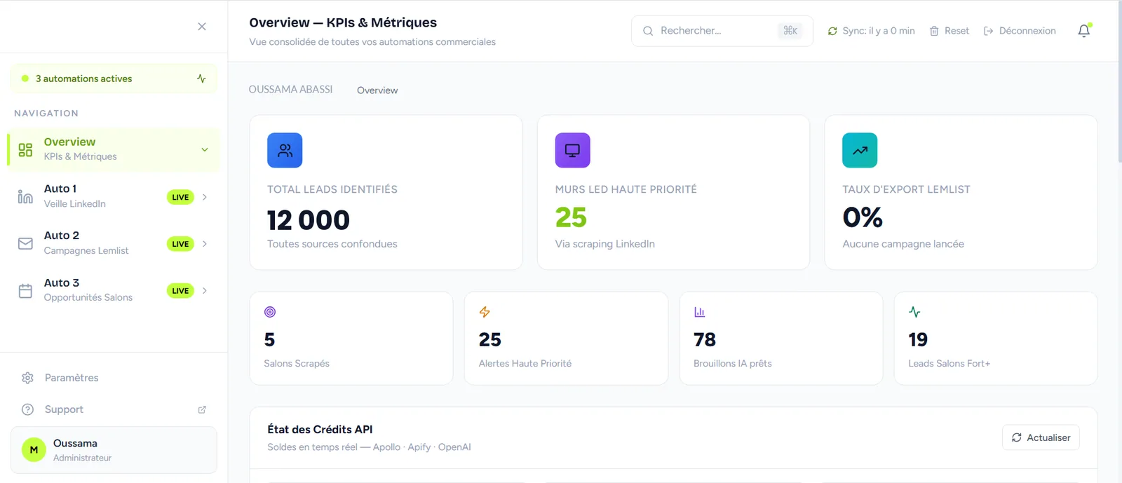Screen dimensions: 1122x483
Task: Click the État des Crédits API heading
Action: coord(320,429)
